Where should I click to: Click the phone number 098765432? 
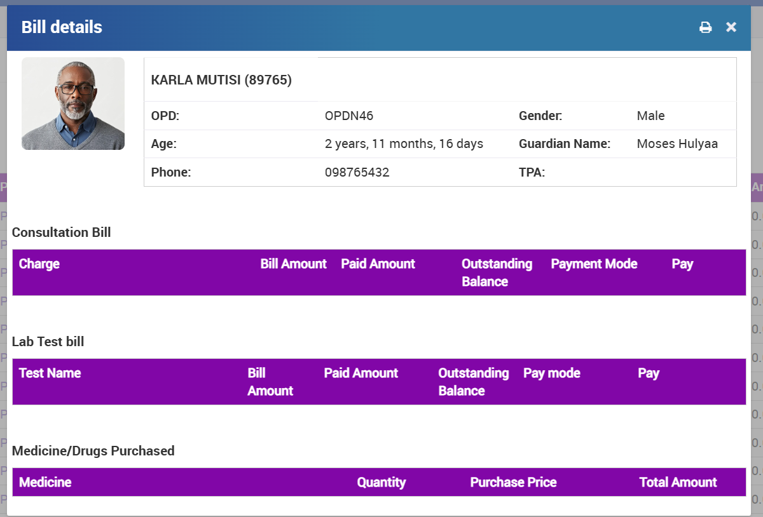click(357, 172)
